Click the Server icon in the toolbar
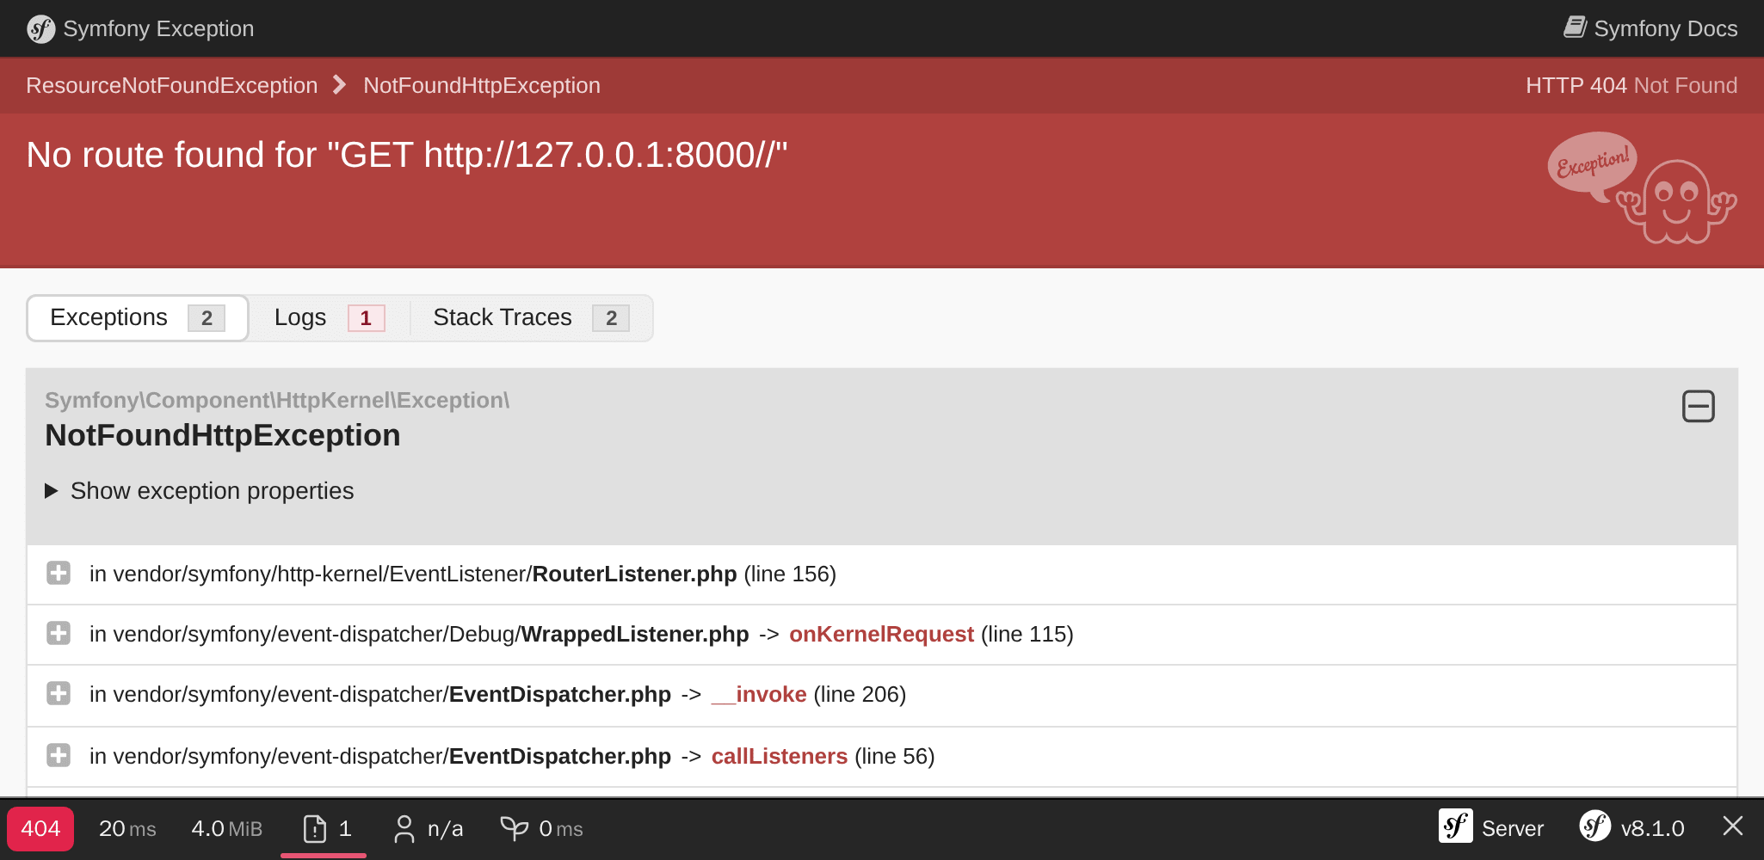The width and height of the screenshot is (1764, 860). (x=1455, y=826)
